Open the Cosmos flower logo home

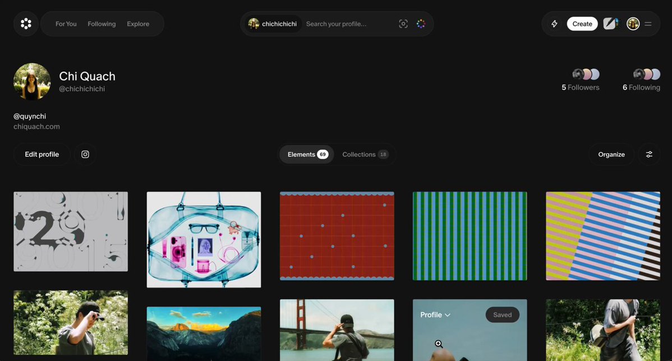point(26,24)
